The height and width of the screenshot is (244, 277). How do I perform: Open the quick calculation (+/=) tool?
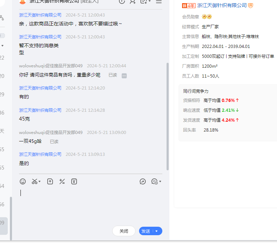(62, 182)
